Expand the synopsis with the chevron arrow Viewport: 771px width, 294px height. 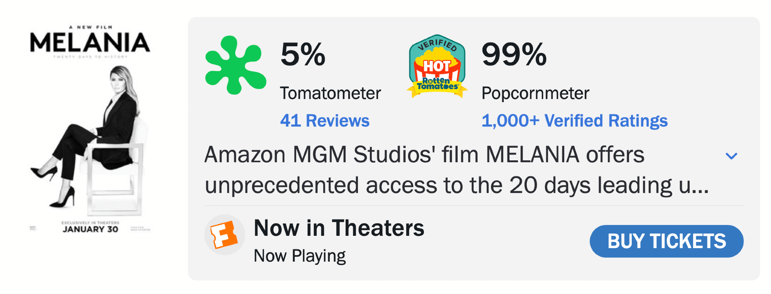tap(731, 156)
